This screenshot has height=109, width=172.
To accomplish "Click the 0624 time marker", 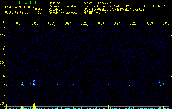I will [68, 23].
